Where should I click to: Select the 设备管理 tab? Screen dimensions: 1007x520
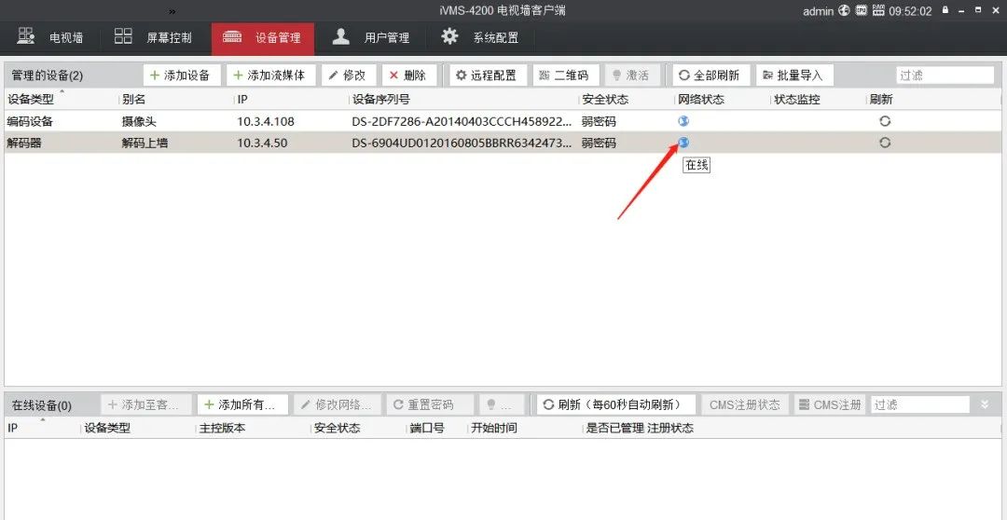tap(262, 38)
